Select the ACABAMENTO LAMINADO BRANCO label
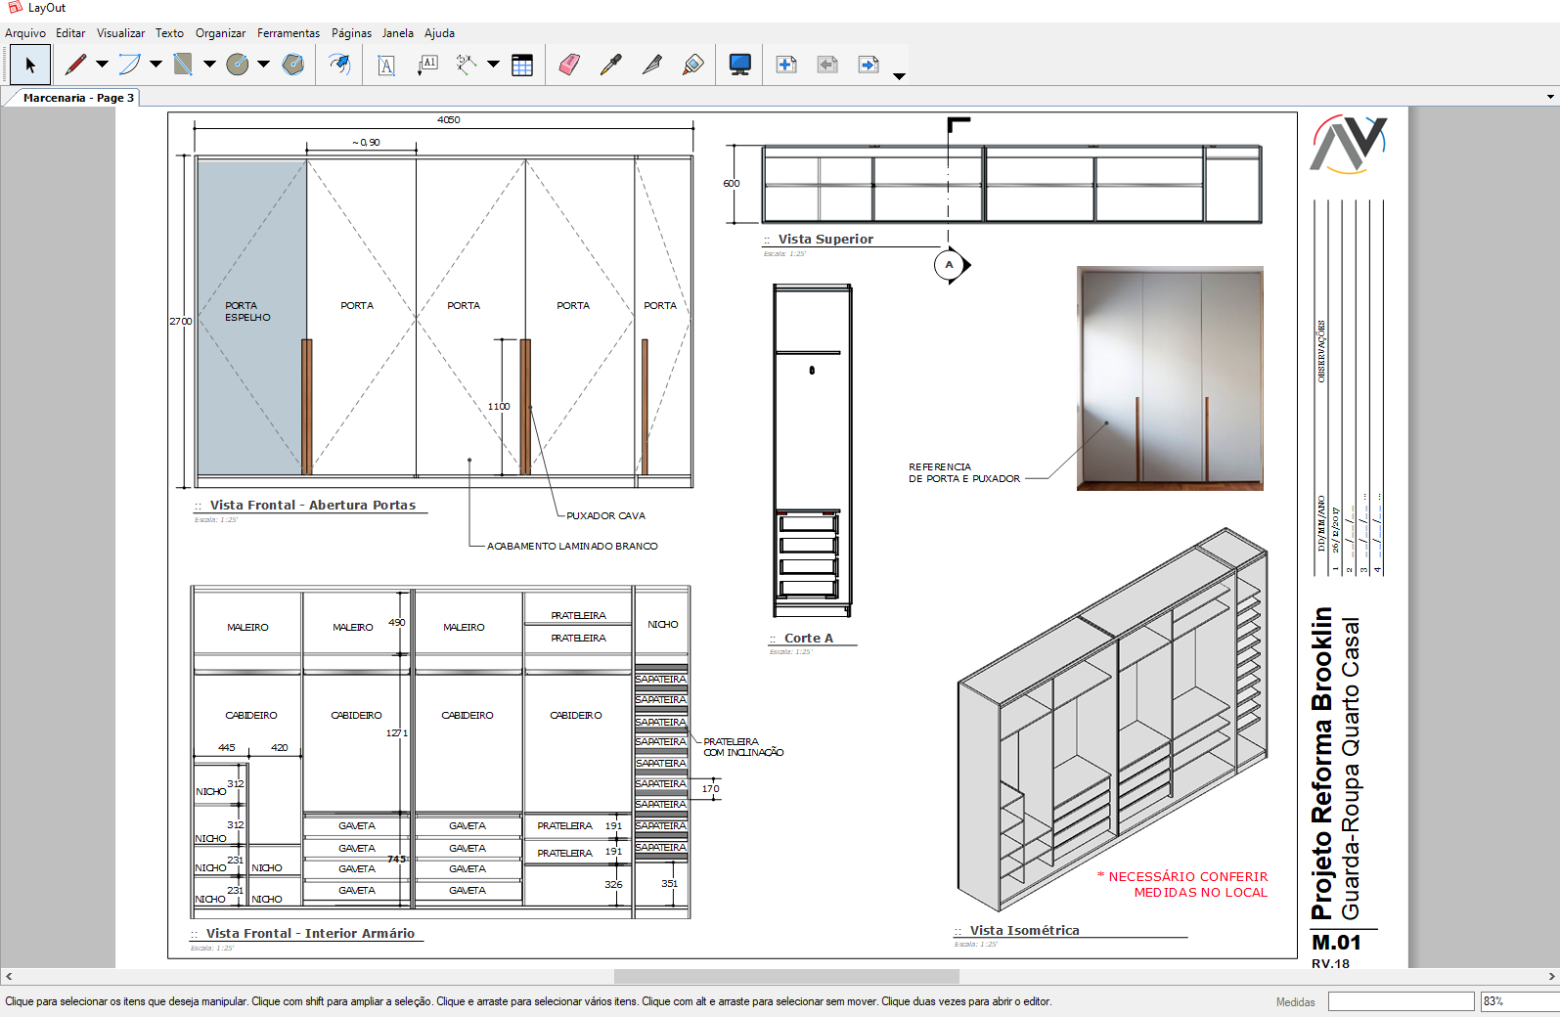The width and height of the screenshot is (1560, 1017). click(572, 546)
